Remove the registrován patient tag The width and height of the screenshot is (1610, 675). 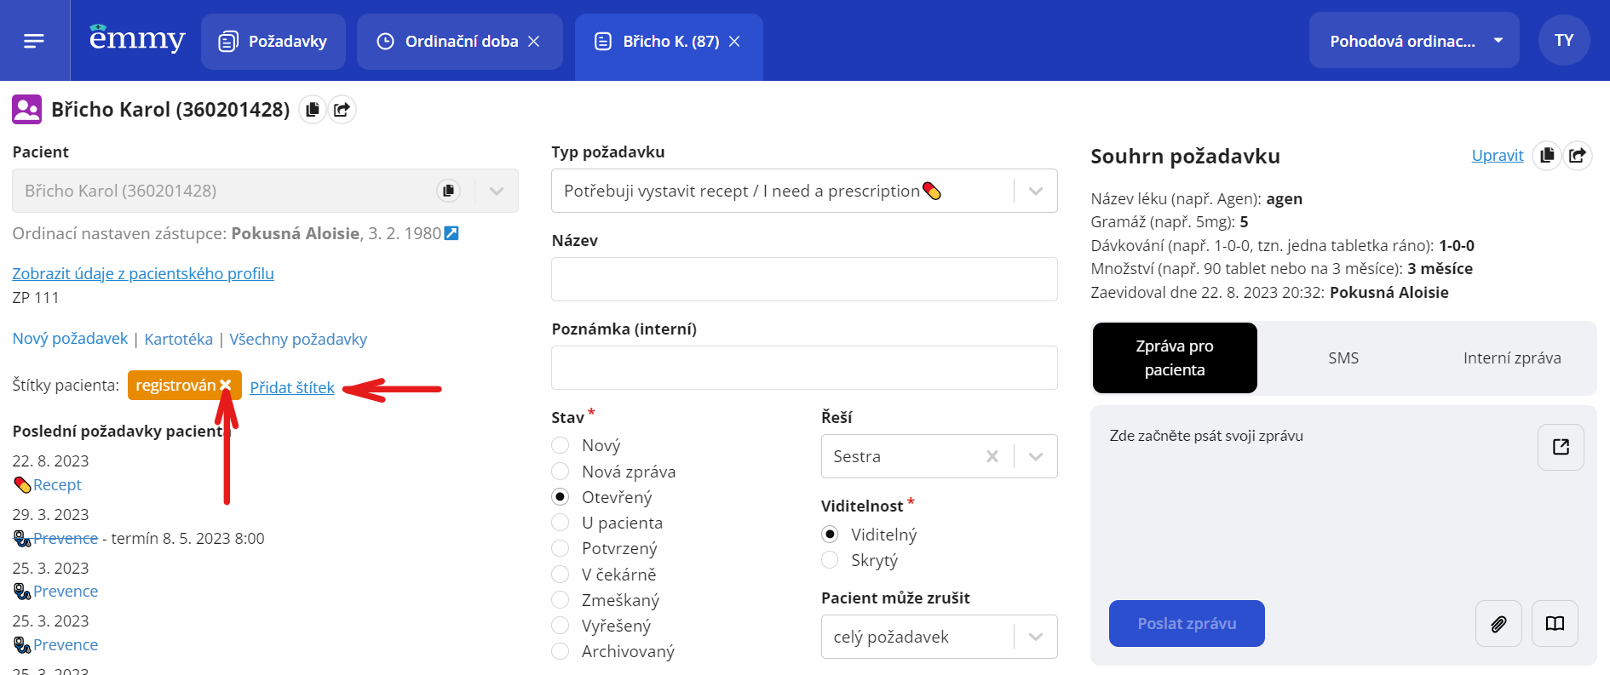[226, 385]
